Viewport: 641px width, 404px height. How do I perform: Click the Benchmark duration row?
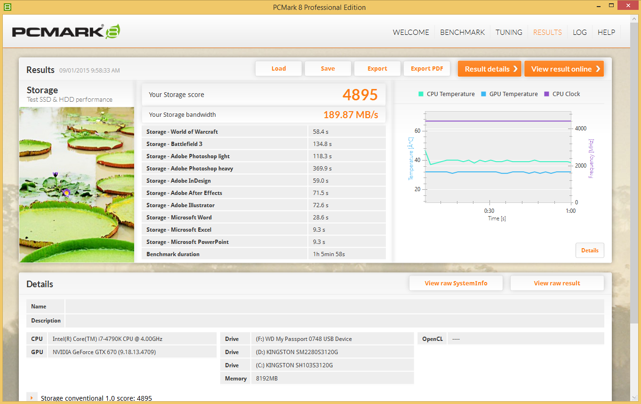(x=264, y=254)
